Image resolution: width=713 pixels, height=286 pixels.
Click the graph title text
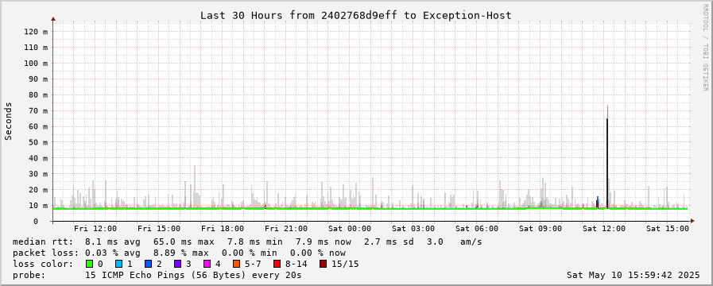[x=356, y=15]
